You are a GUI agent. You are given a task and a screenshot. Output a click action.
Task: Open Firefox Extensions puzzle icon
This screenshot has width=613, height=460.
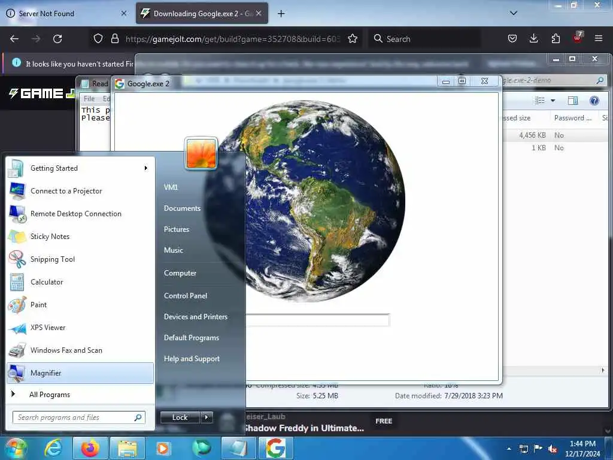pos(556,39)
